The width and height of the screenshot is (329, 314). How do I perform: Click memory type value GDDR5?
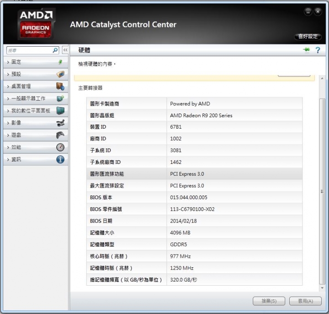(178, 244)
